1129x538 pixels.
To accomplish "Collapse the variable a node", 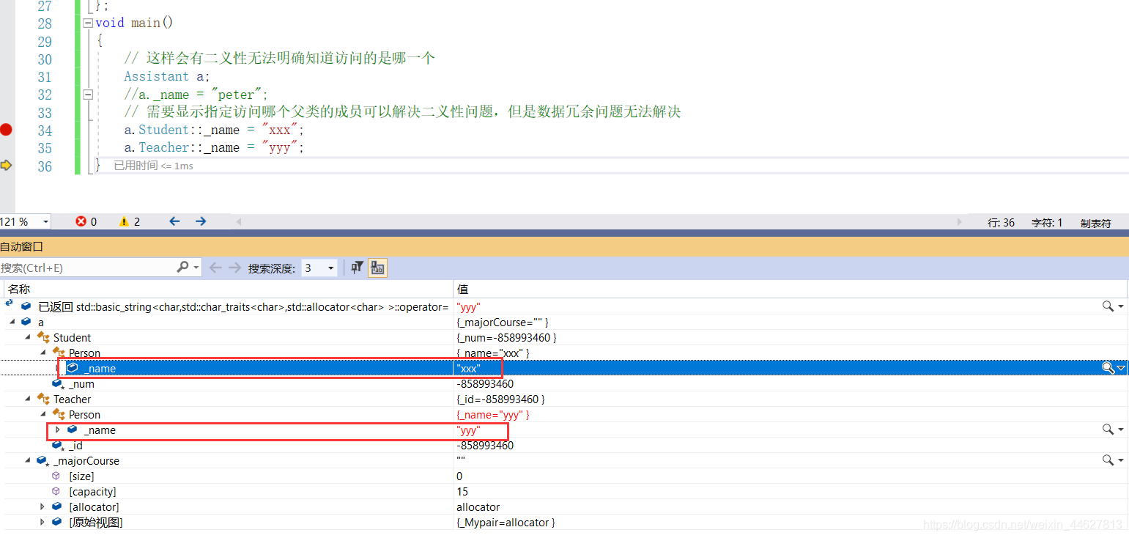I will pos(12,323).
